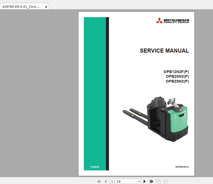Click the previous view navigation icon
The height and width of the screenshot is (184, 213).
point(159,182)
